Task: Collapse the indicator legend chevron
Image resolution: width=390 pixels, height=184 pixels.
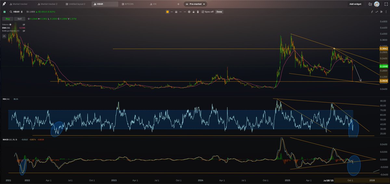Action: pyautogui.click(x=4, y=36)
